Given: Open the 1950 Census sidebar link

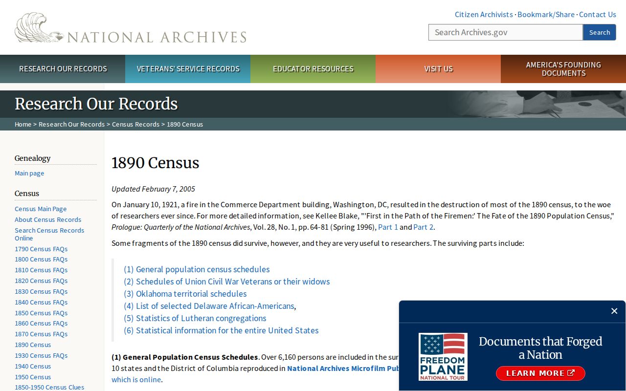Looking at the screenshot, I should tap(33, 377).
